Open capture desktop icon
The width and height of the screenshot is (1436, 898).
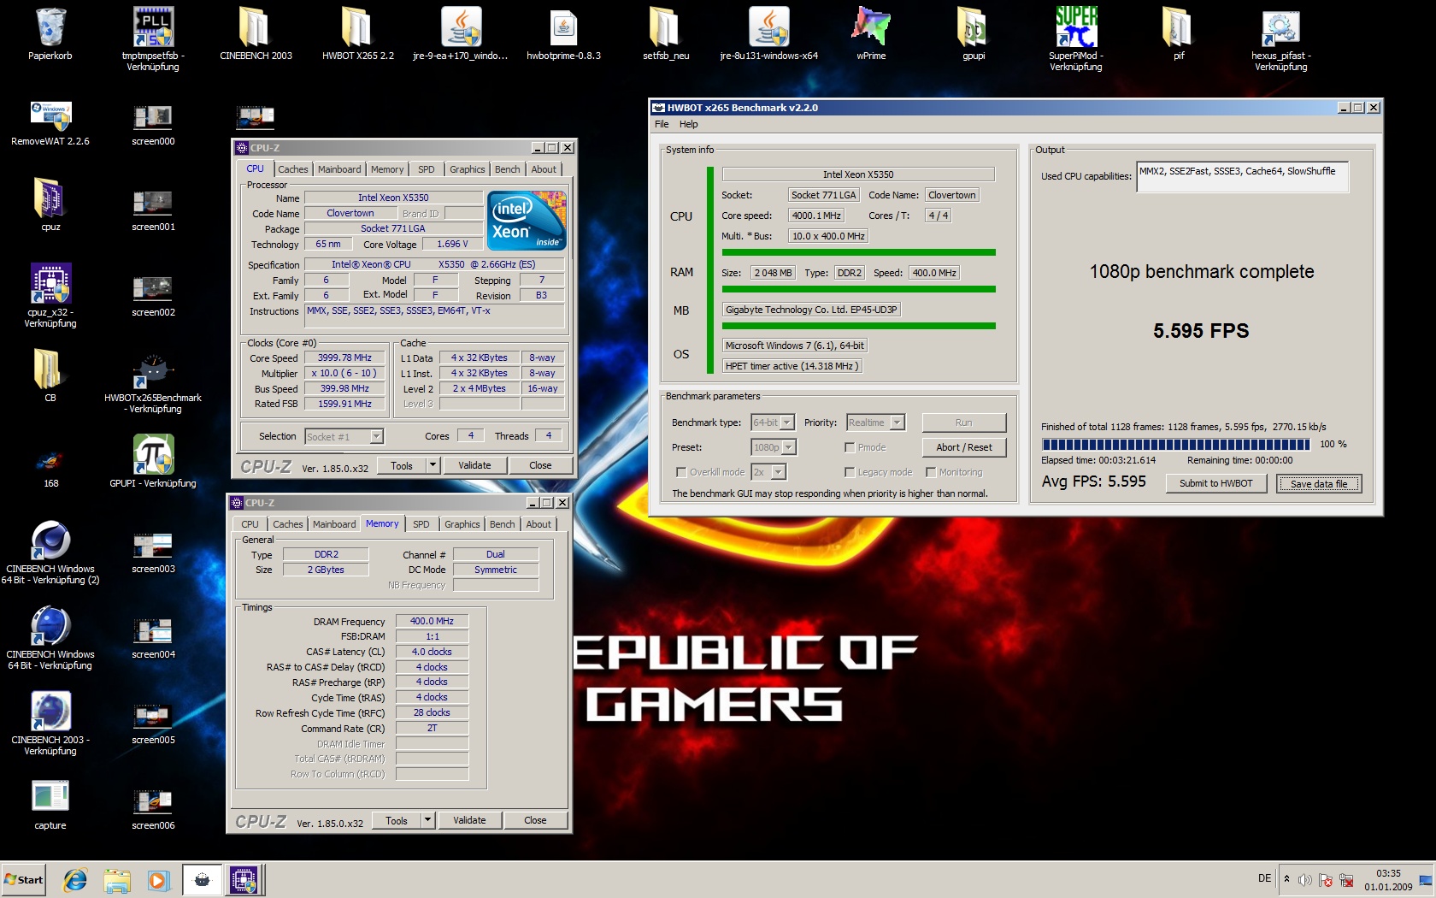tap(50, 797)
